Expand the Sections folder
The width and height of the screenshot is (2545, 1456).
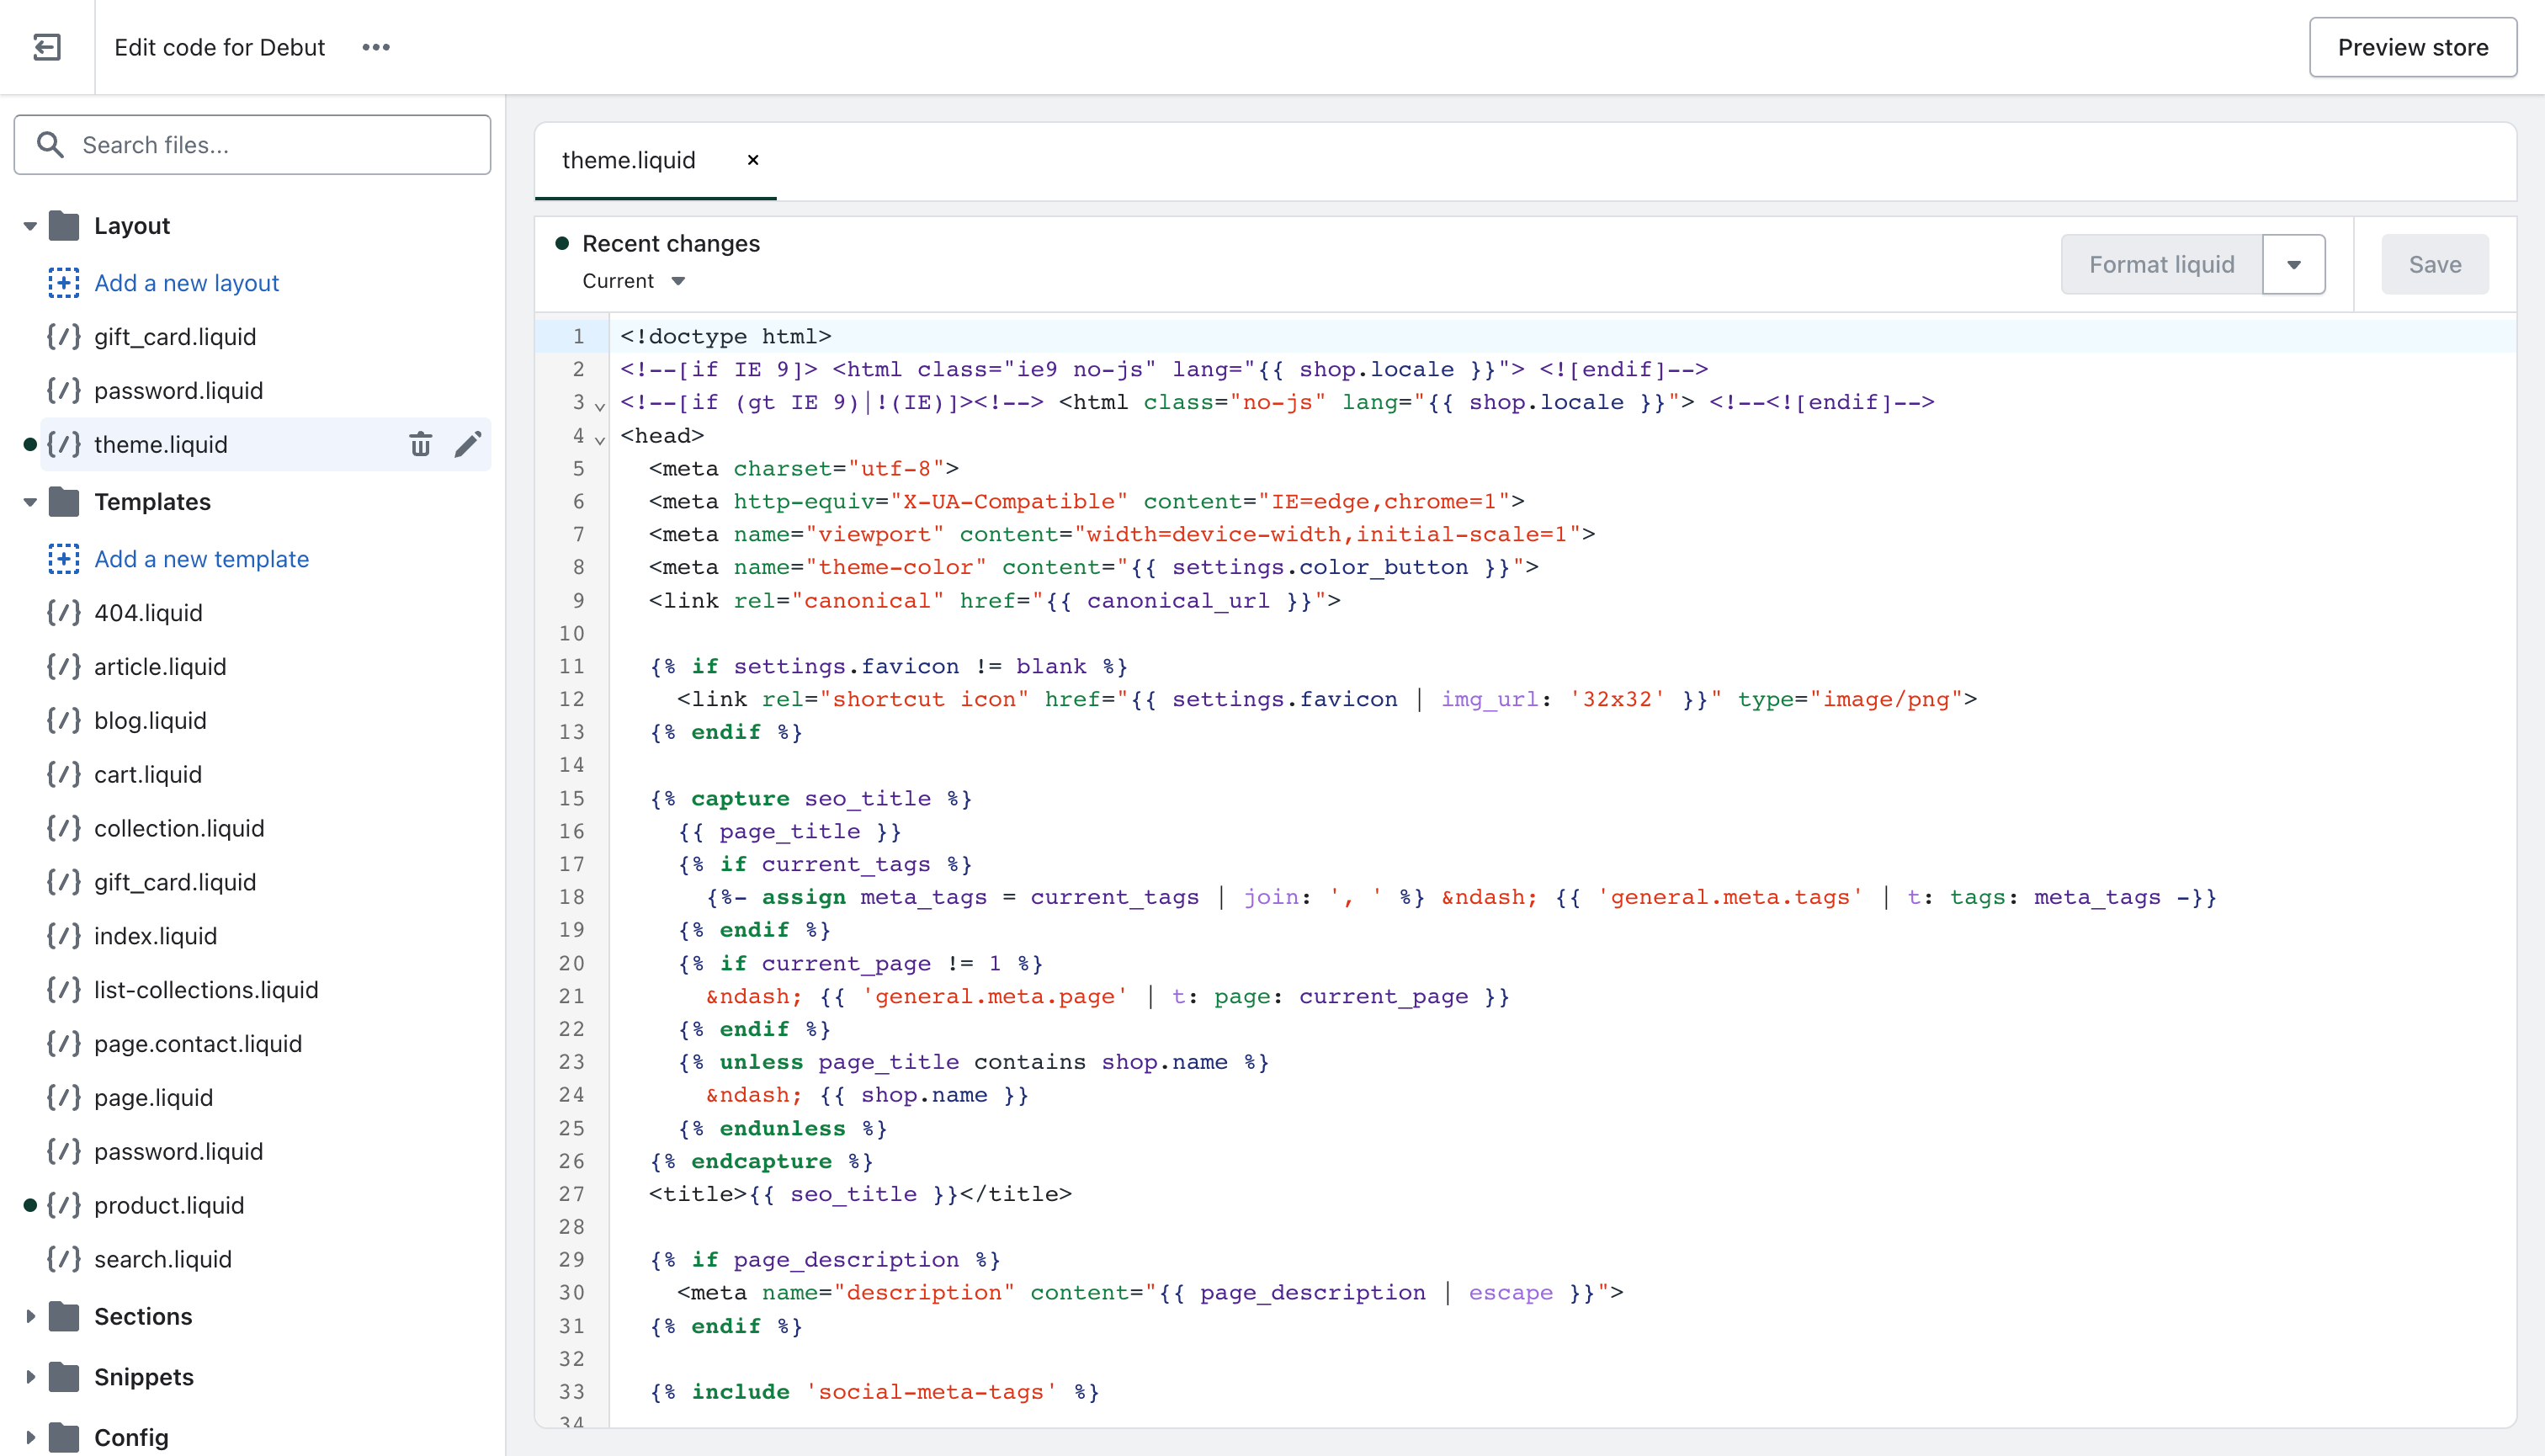coord(30,1317)
